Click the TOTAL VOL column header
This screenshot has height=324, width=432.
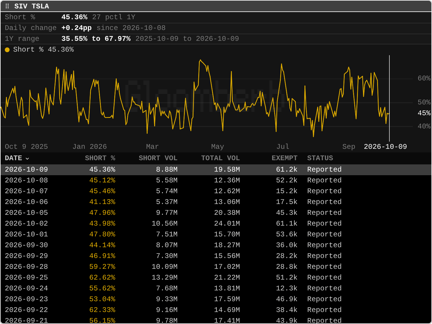coord(220,158)
